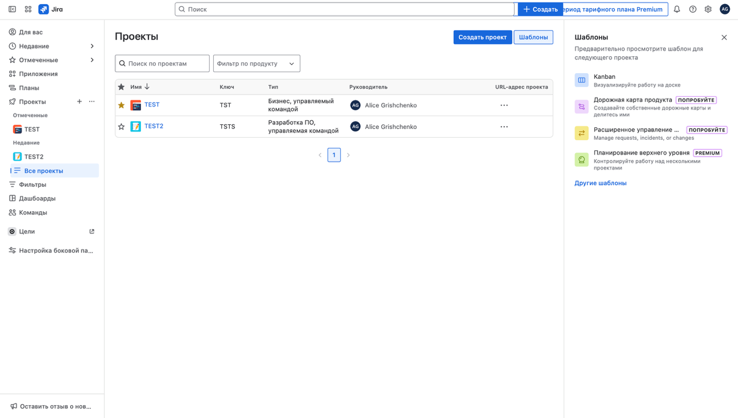Click the Создать проект button
The width and height of the screenshot is (738, 418).
pyautogui.click(x=482, y=37)
